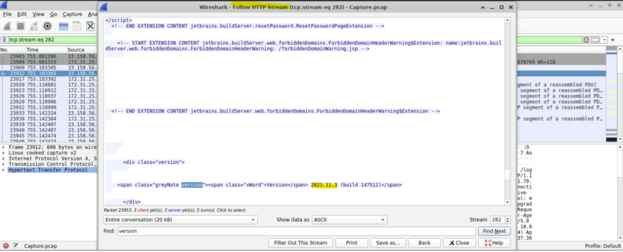The image size is (623, 252).
Task: Click the restart capture toolbar icon
Action: pos(35,26)
